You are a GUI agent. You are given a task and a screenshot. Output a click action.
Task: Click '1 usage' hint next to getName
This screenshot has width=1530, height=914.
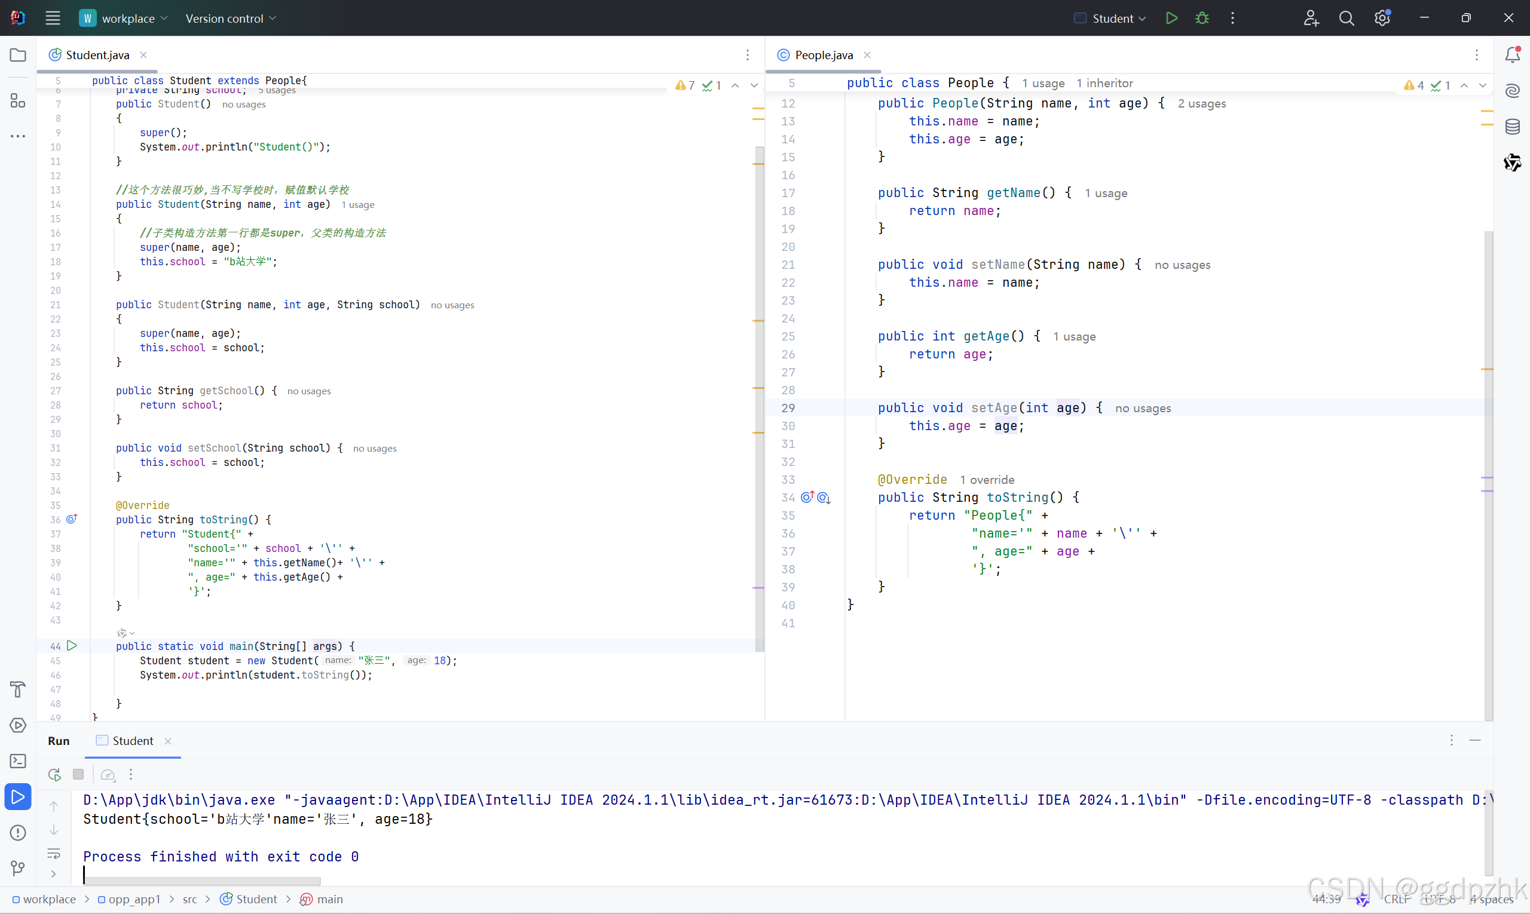click(1106, 193)
